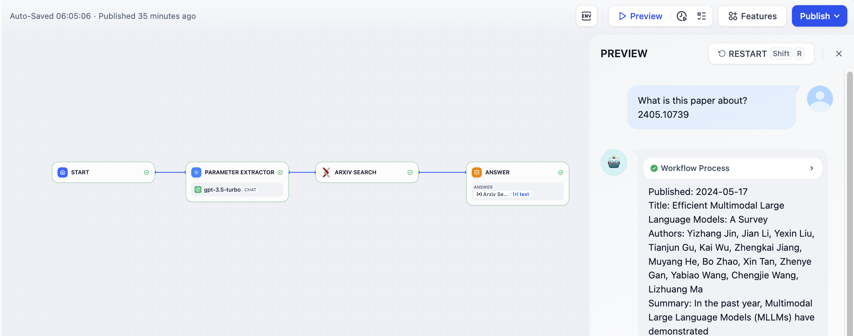The height and width of the screenshot is (336, 854).
Task: Click the robot avatar in chat
Action: 614,162
